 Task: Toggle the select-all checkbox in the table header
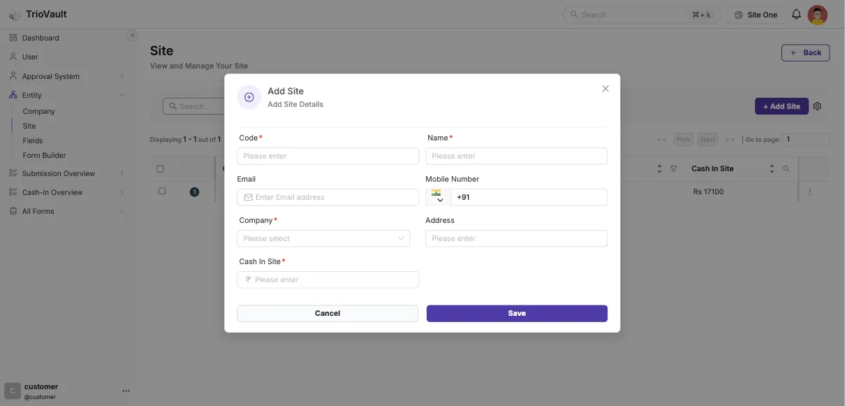pos(160,168)
